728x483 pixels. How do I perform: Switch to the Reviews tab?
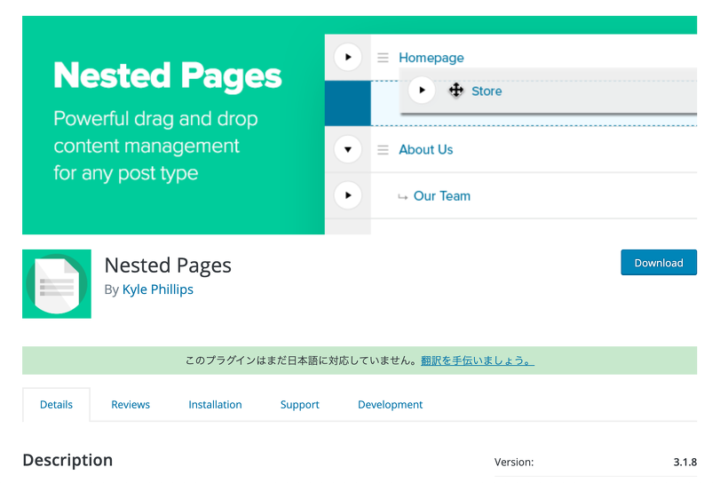tap(131, 405)
